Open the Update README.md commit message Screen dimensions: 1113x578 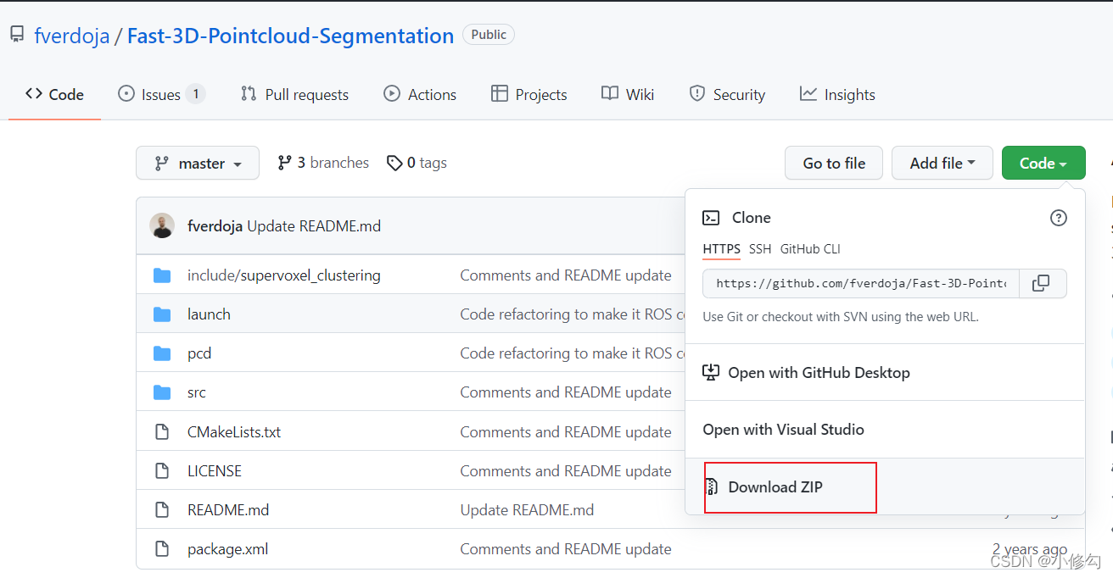pos(314,226)
